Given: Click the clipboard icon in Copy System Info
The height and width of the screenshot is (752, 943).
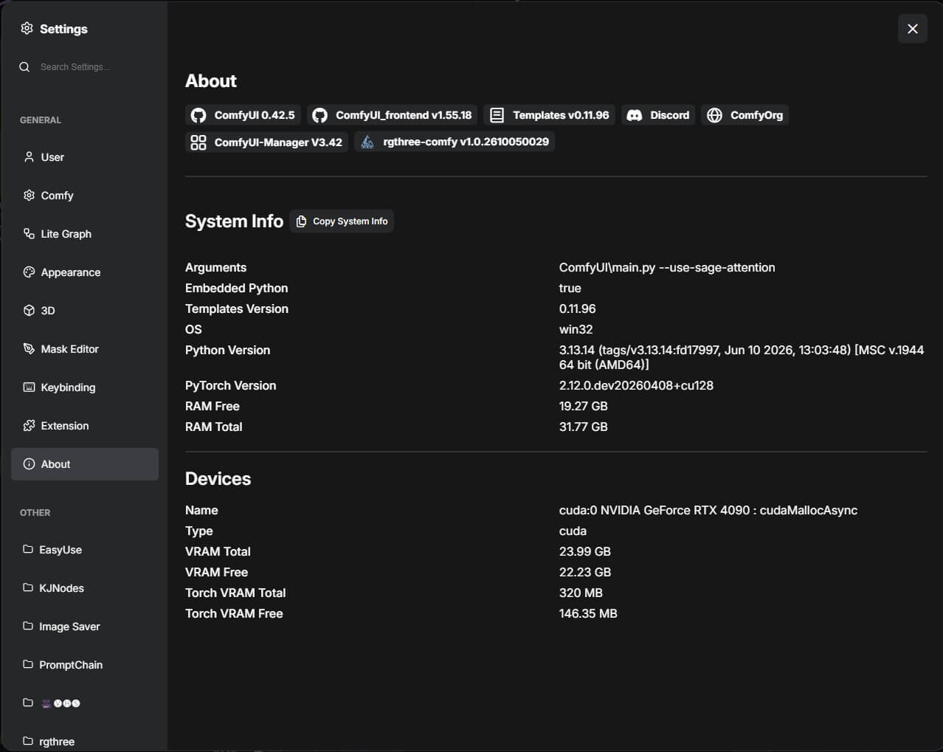Looking at the screenshot, I should tap(301, 221).
